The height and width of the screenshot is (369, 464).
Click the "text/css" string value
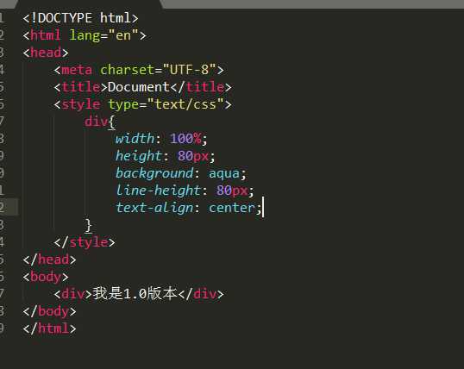[185, 104]
